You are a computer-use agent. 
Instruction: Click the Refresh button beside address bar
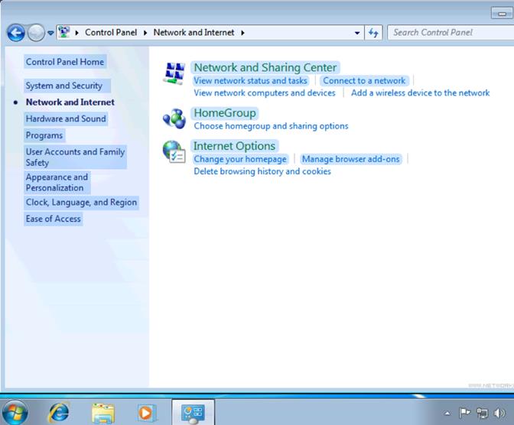[x=373, y=33]
